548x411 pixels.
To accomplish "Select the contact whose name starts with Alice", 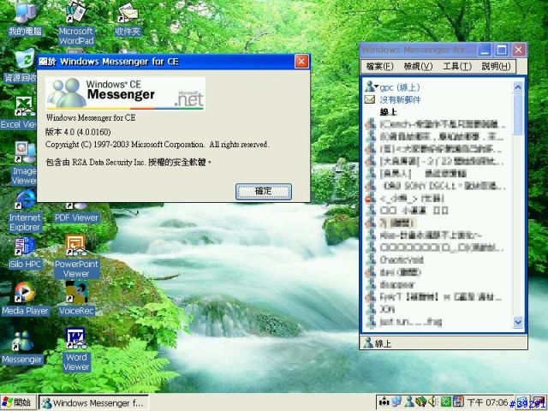I will (x=431, y=235).
